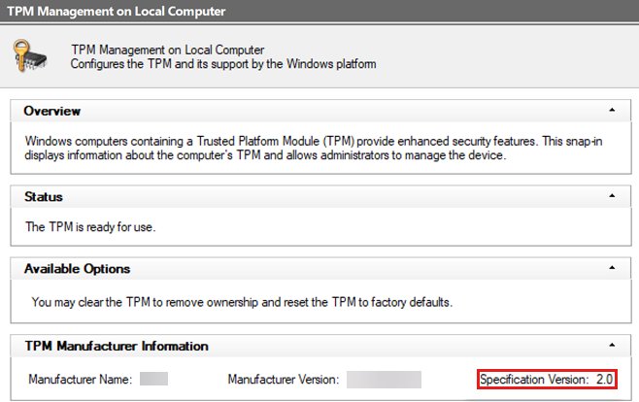
Task: Collapse the Status section
Action: pyautogui.click(x=612, y=196)
